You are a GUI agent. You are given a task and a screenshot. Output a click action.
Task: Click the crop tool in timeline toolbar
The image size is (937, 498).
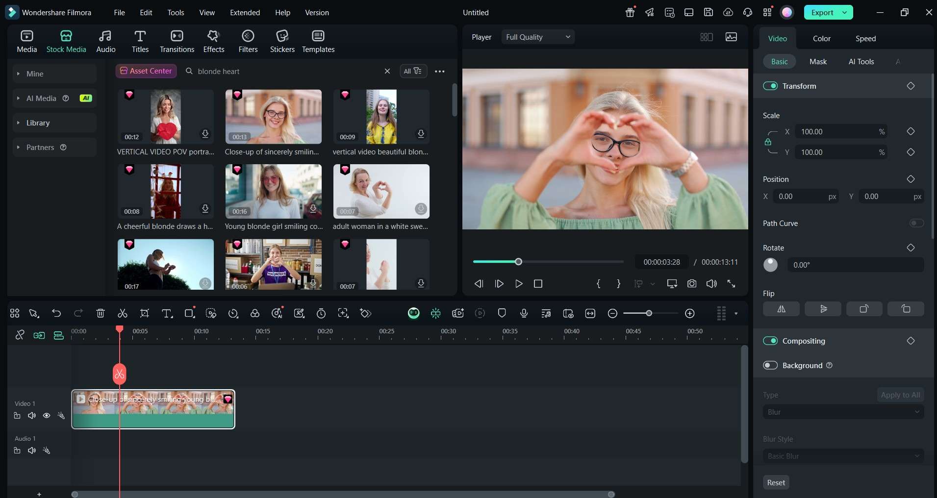[145, 313]
